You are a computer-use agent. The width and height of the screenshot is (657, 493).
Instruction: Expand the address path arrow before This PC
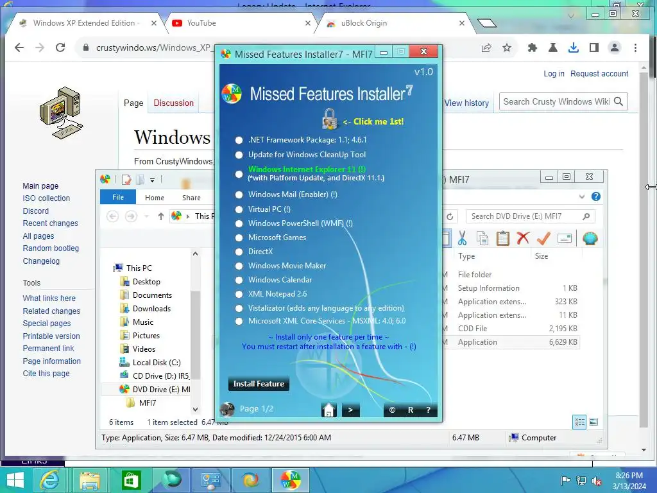[188, 216]
